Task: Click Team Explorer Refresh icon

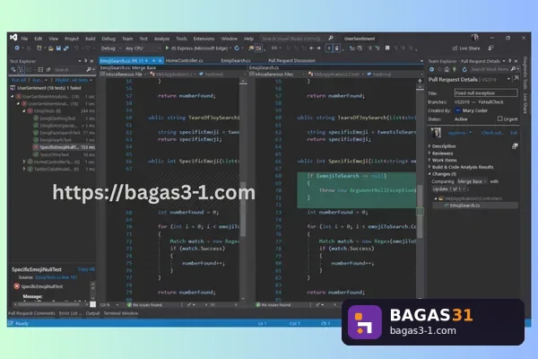Action: (464, 69)
